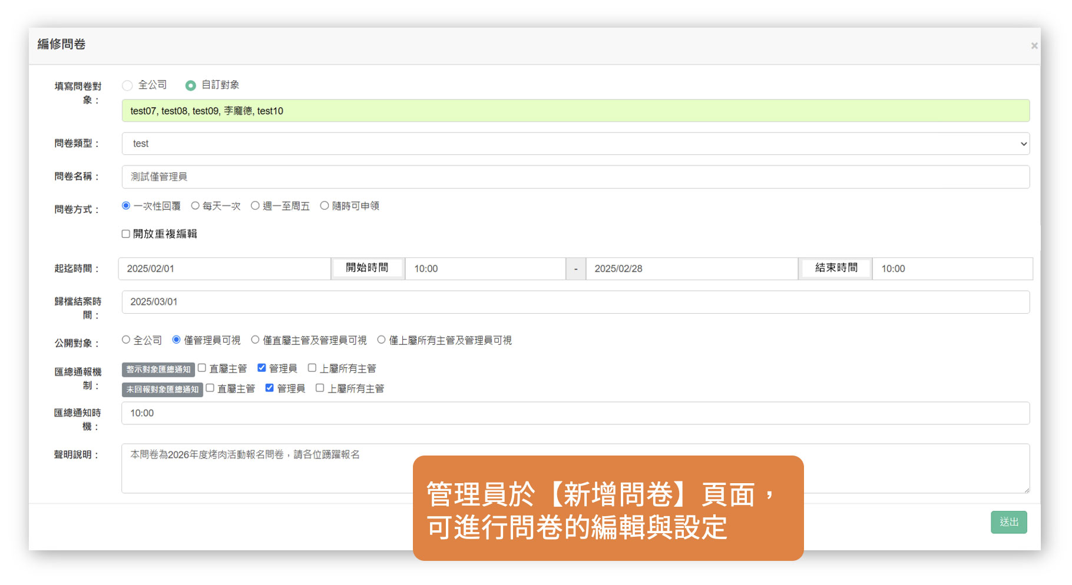The image size is (1072, 585).
Task: Select the 全公司 radio for 填寫問卷對象
Action: tap(127, 85)
